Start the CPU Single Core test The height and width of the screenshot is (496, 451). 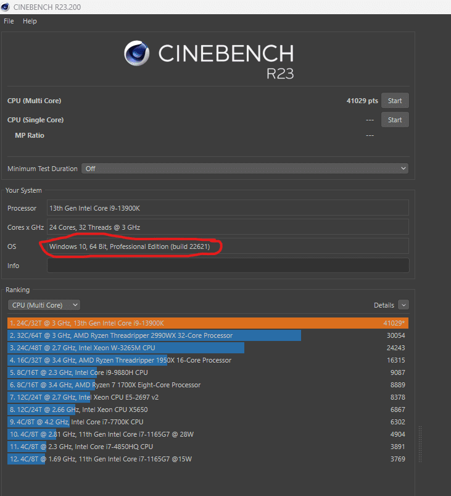pos(395,120)
